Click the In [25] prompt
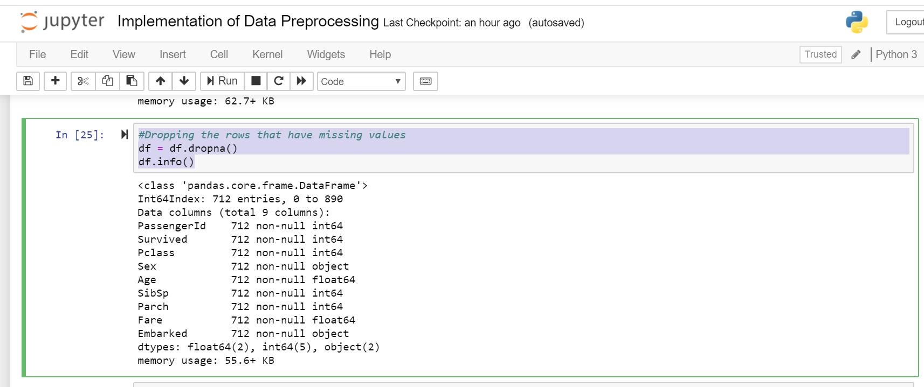The width and height of the screenshot is (924, 387). coord(80,135)
